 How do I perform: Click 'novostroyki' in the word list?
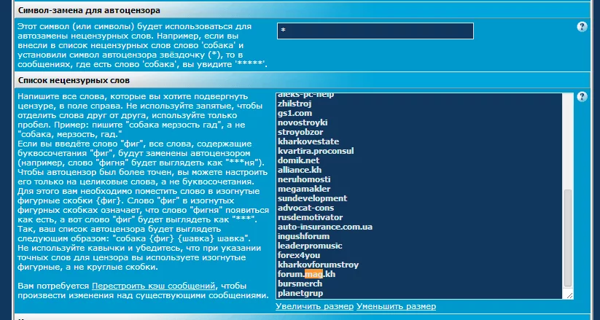(303, 122)
